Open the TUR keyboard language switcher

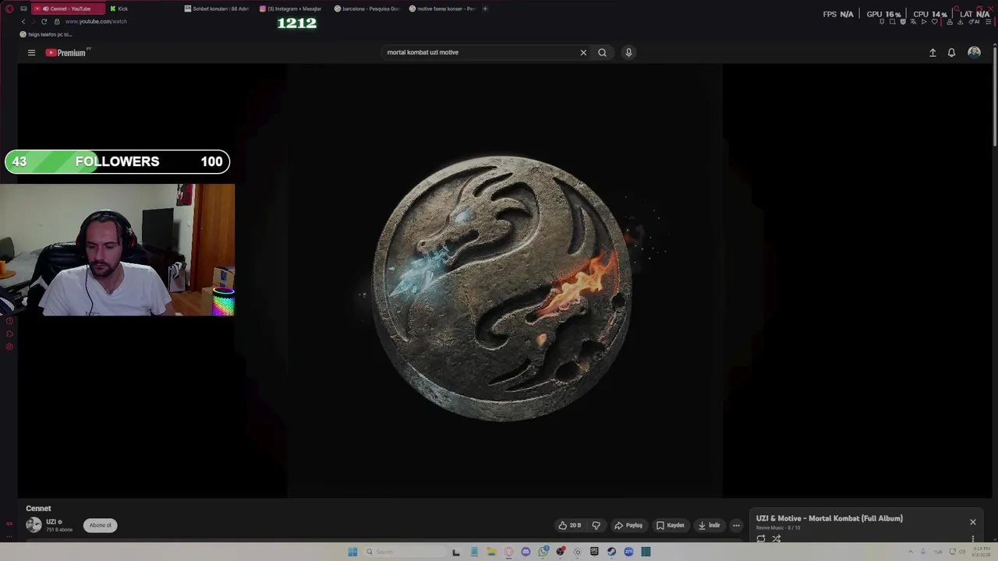tap(938, 552)
